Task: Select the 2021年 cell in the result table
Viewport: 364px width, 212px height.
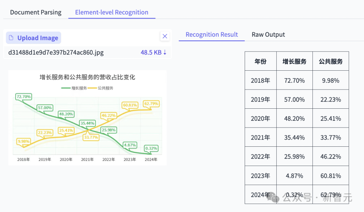Action: 260,137
